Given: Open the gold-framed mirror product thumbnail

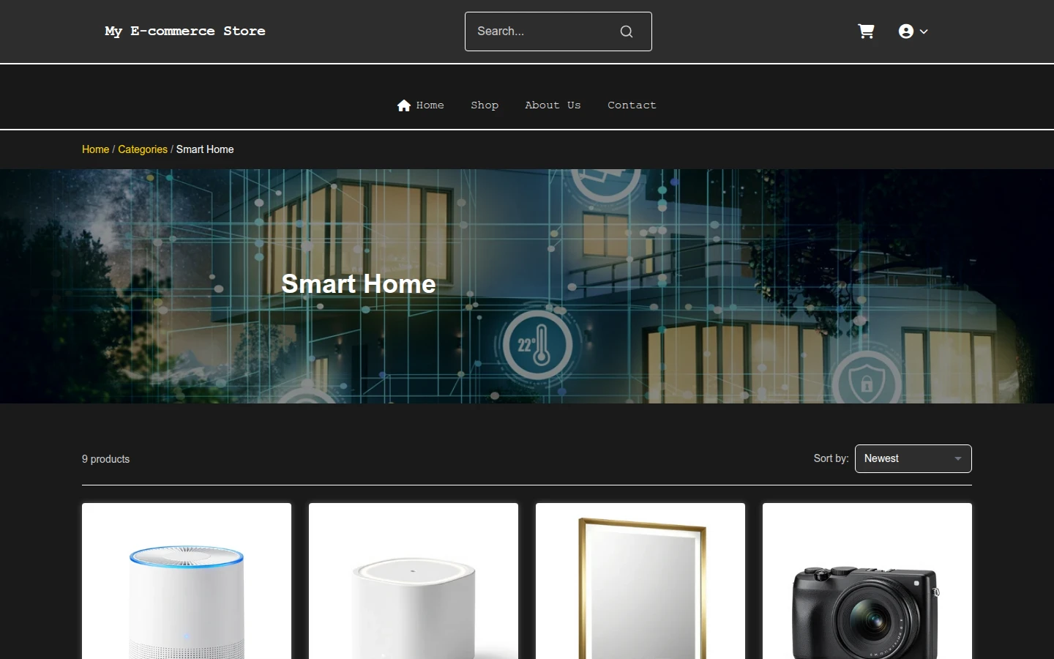Looking at the screenshot, I should point(640,581).
